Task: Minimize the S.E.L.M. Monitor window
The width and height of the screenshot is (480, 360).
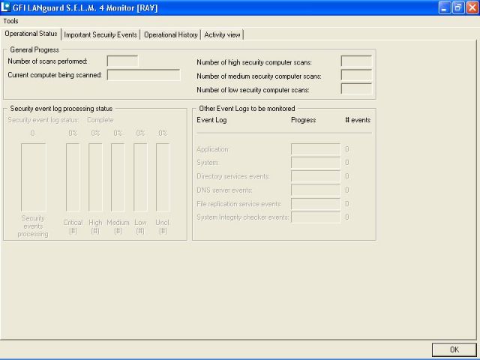Action: click(x=445, y=7)
